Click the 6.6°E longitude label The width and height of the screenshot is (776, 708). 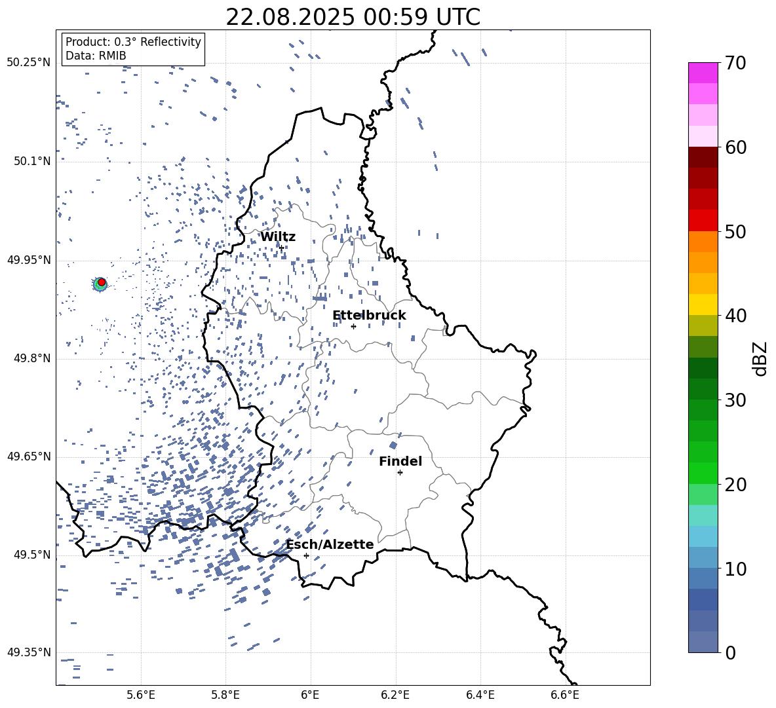(565, 695)
